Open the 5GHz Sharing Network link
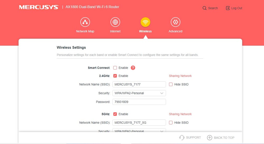264x144 pixels. pos(180,114)
